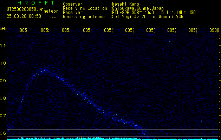The width and height of the screenshot is (221, 140).
Task: Click the 1.1 frequency axis label
Action: pos(3,45)
